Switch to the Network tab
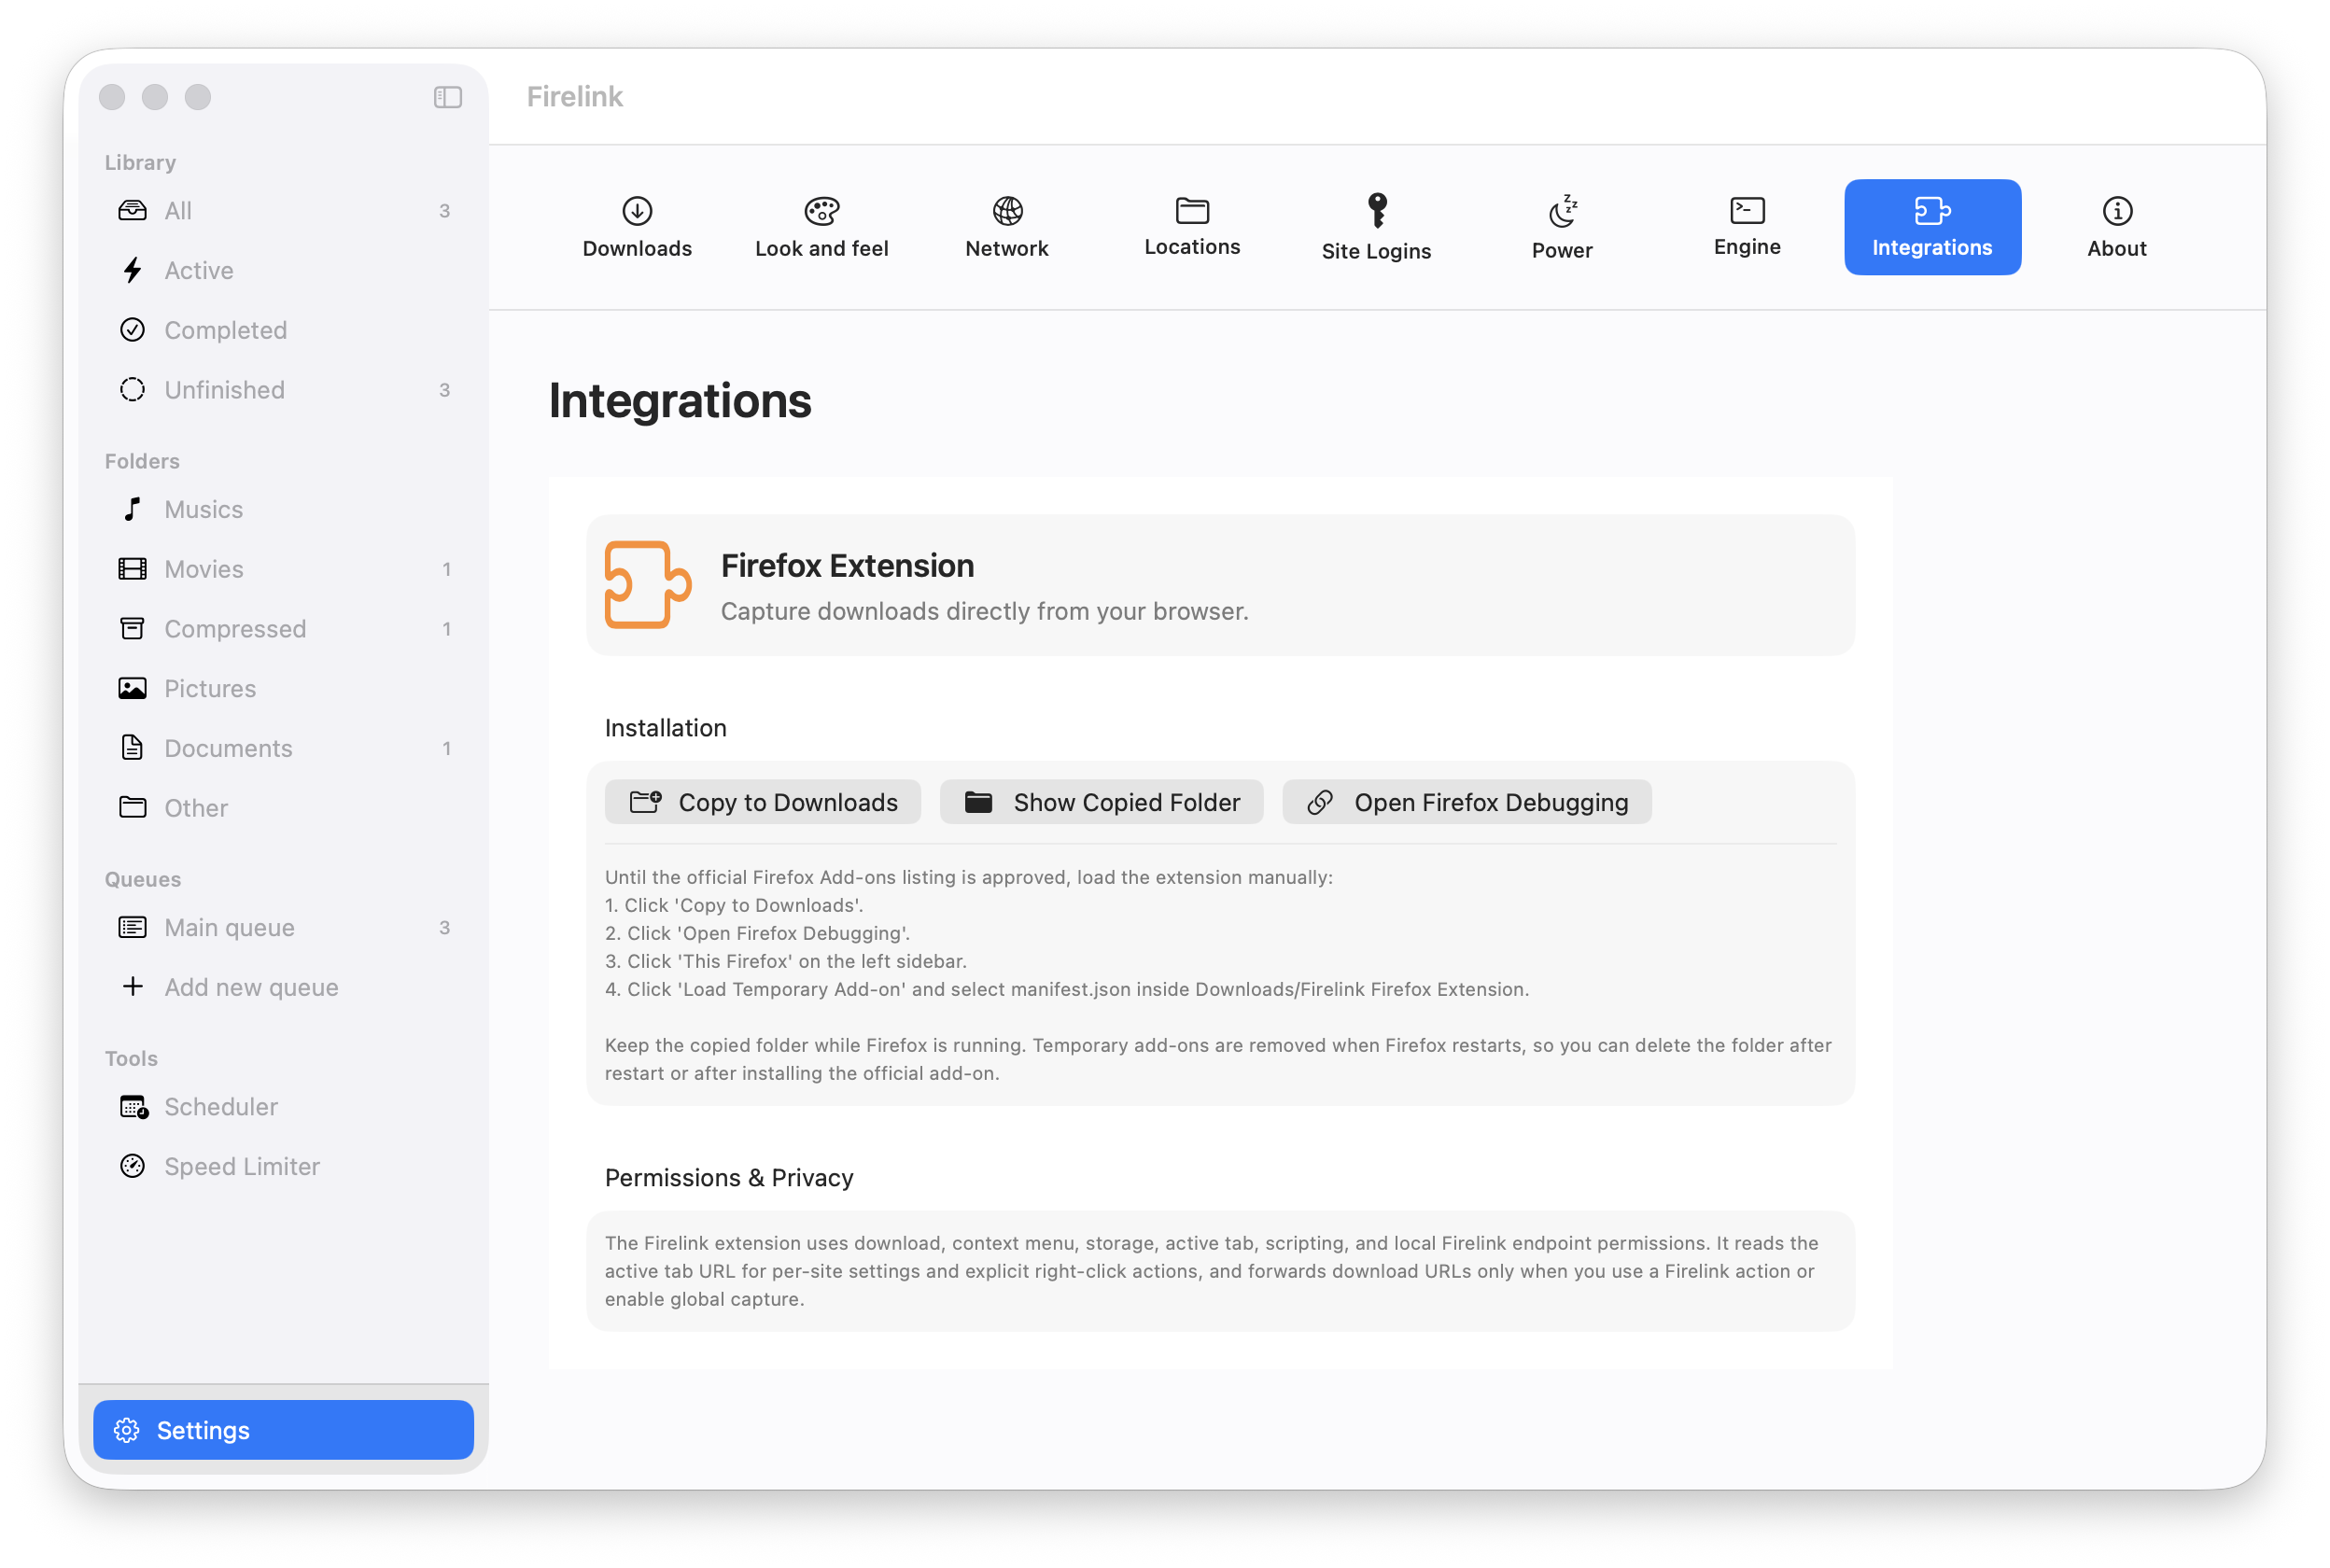 coord(1007,227)
